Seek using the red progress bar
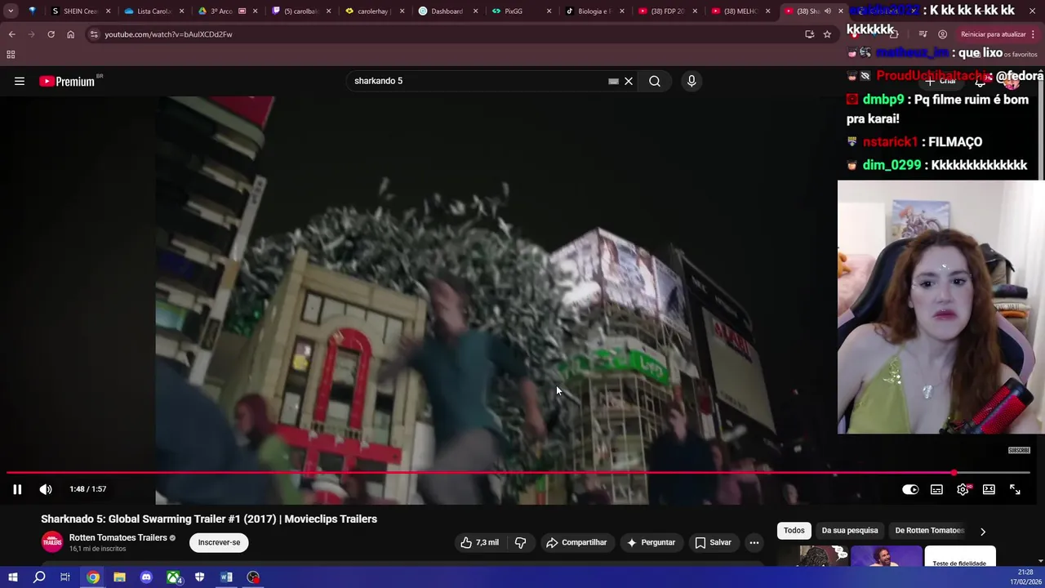 pyautogui.click(x=518, y=473)
